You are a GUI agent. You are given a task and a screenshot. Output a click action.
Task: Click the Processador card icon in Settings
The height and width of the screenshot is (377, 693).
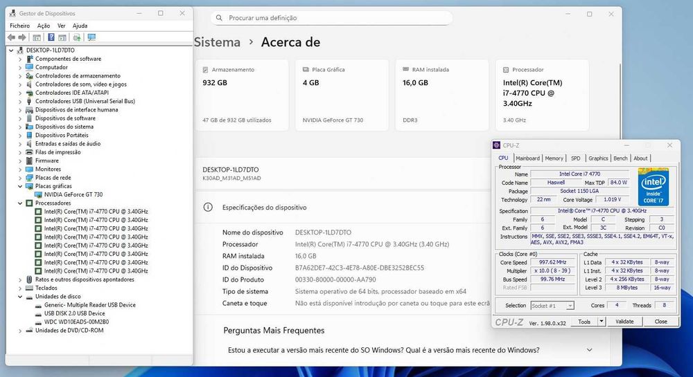506,70
